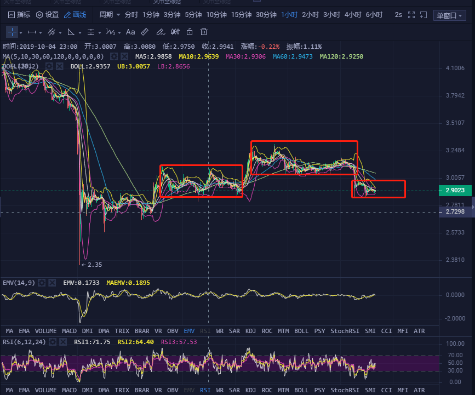Click the 2s refresh interval

click(x=398, y=15)
